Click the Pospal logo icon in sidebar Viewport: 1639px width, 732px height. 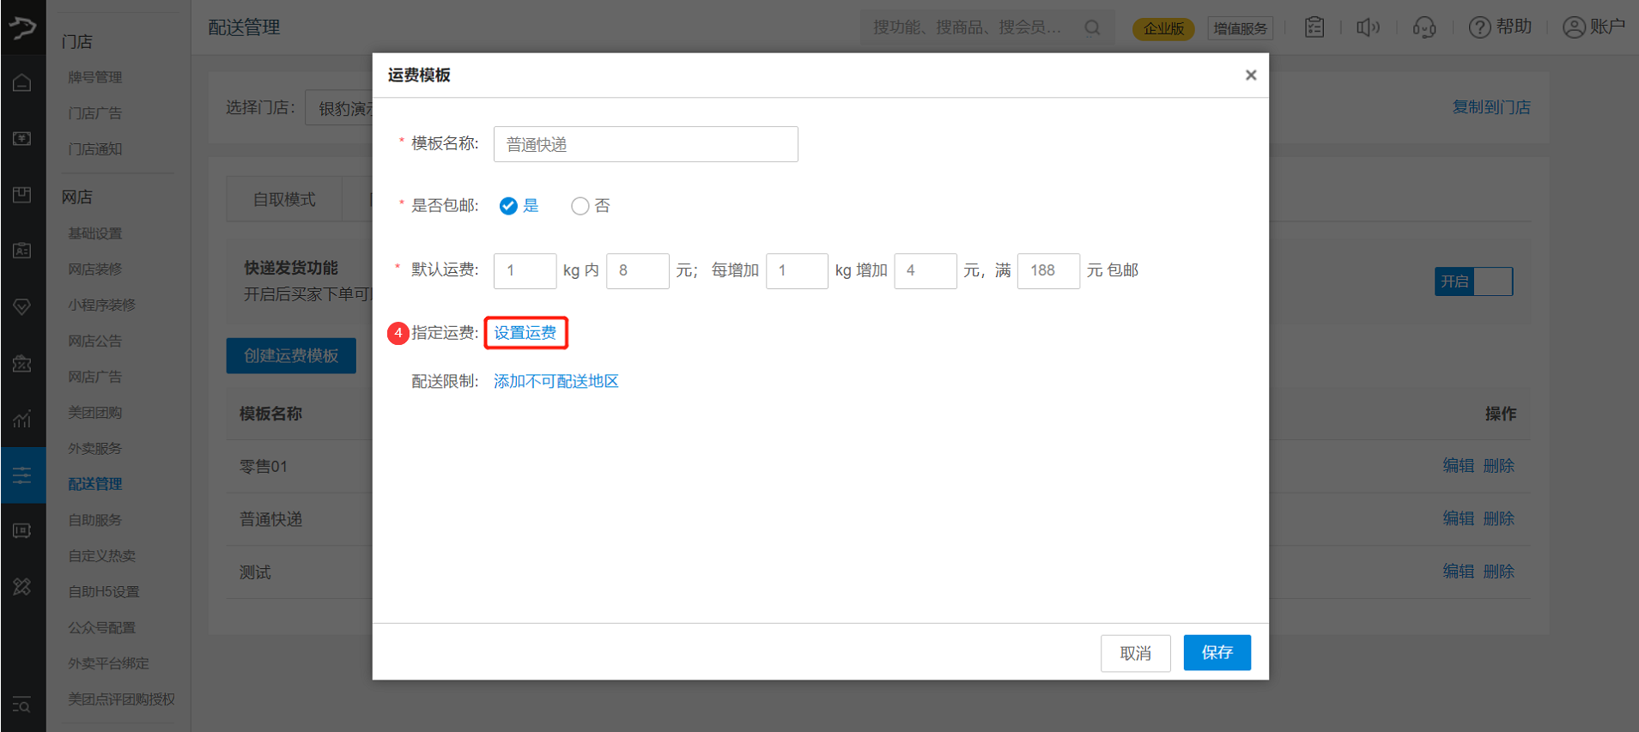point(22,27)
